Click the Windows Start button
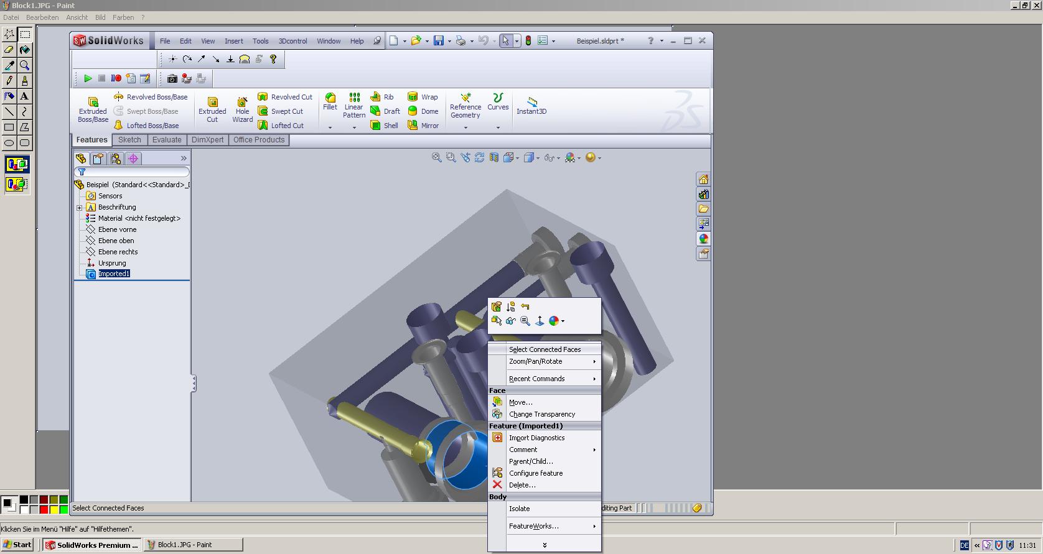Screen dimensions: 1043x554 (x=17, y=545)
